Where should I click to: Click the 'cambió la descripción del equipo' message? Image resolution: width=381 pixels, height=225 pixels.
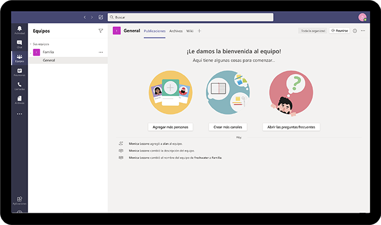tap(162, 151)
